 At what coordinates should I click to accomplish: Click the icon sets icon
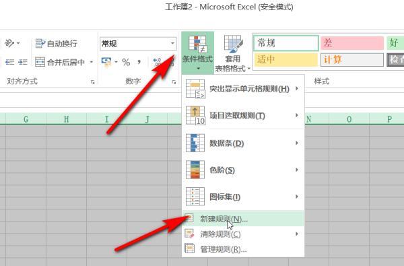(195, 197)
